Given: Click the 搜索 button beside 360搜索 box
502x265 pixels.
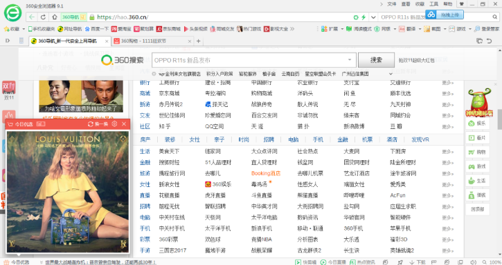Looking at the screenshot, I should (x=376, y=60).
